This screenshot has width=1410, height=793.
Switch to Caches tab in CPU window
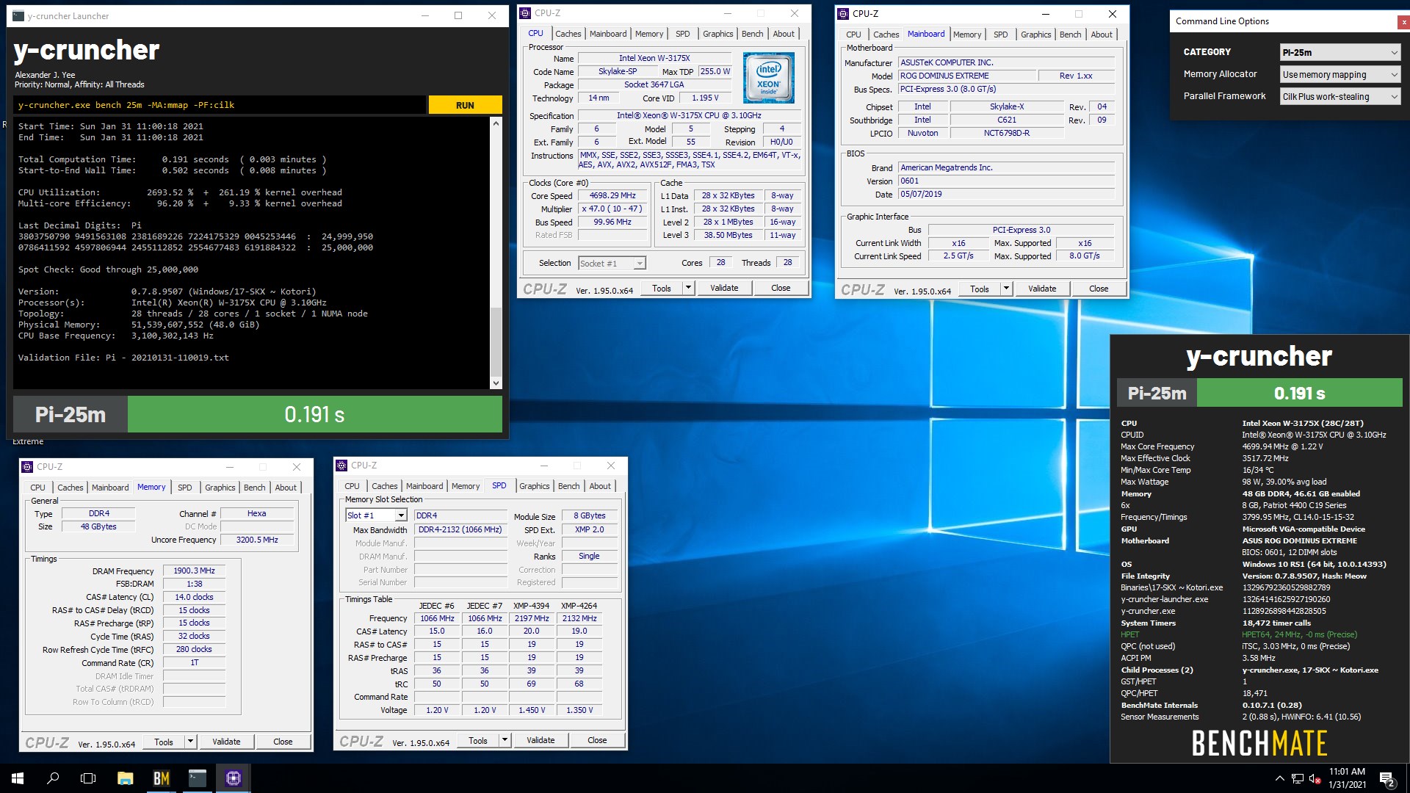(x=568, y=34)
